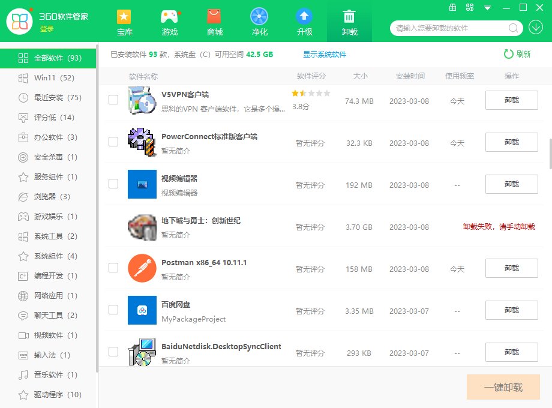
Task: Open 编程开发 (1) category
Action: click(x=48, y=275)
